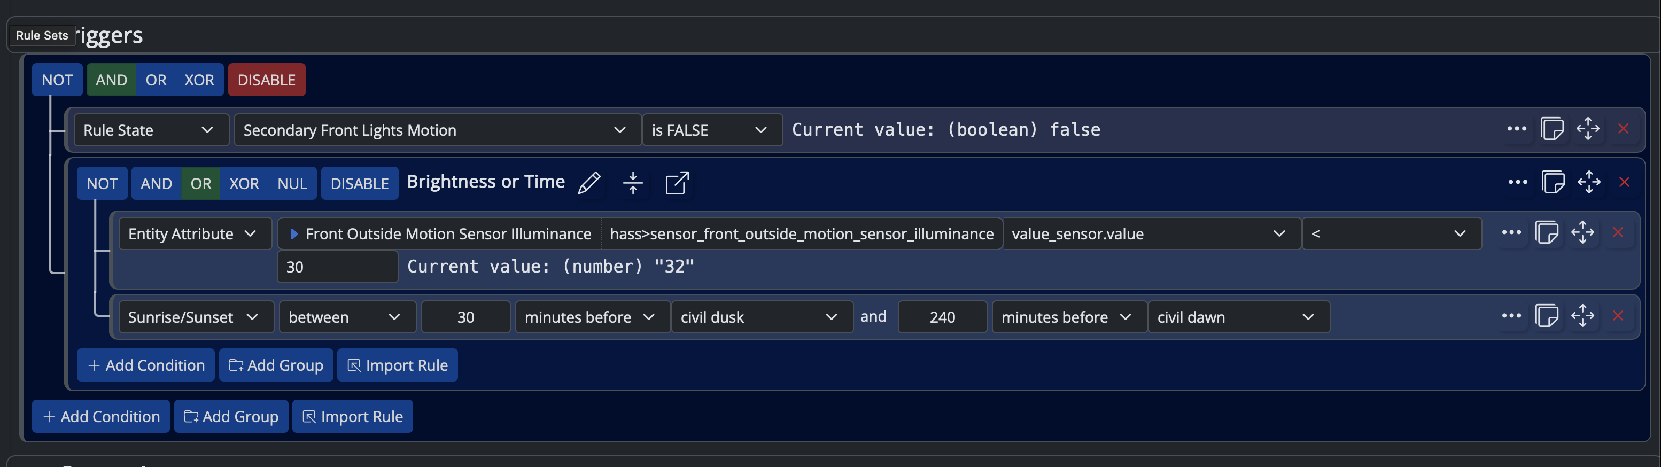Open the is FALSE operator dropdown
Screen dimensions: 1661x467
pos(711,130)
